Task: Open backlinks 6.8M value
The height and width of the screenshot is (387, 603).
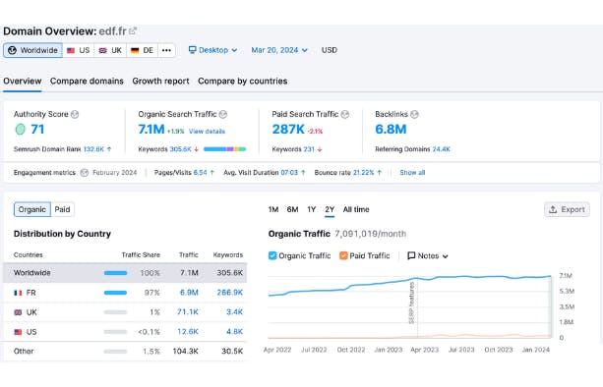Action: [x=391, y=130]
